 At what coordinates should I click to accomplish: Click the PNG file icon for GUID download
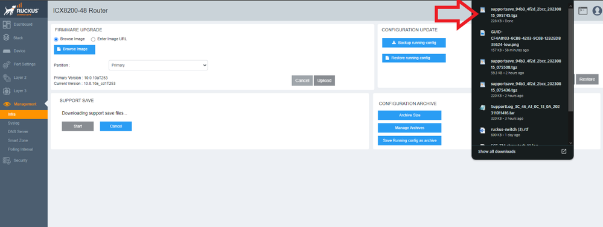pos(482,33)
